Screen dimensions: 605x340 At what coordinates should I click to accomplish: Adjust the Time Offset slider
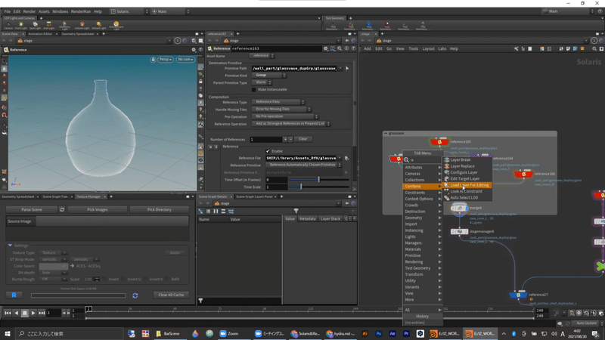point(318,179)
